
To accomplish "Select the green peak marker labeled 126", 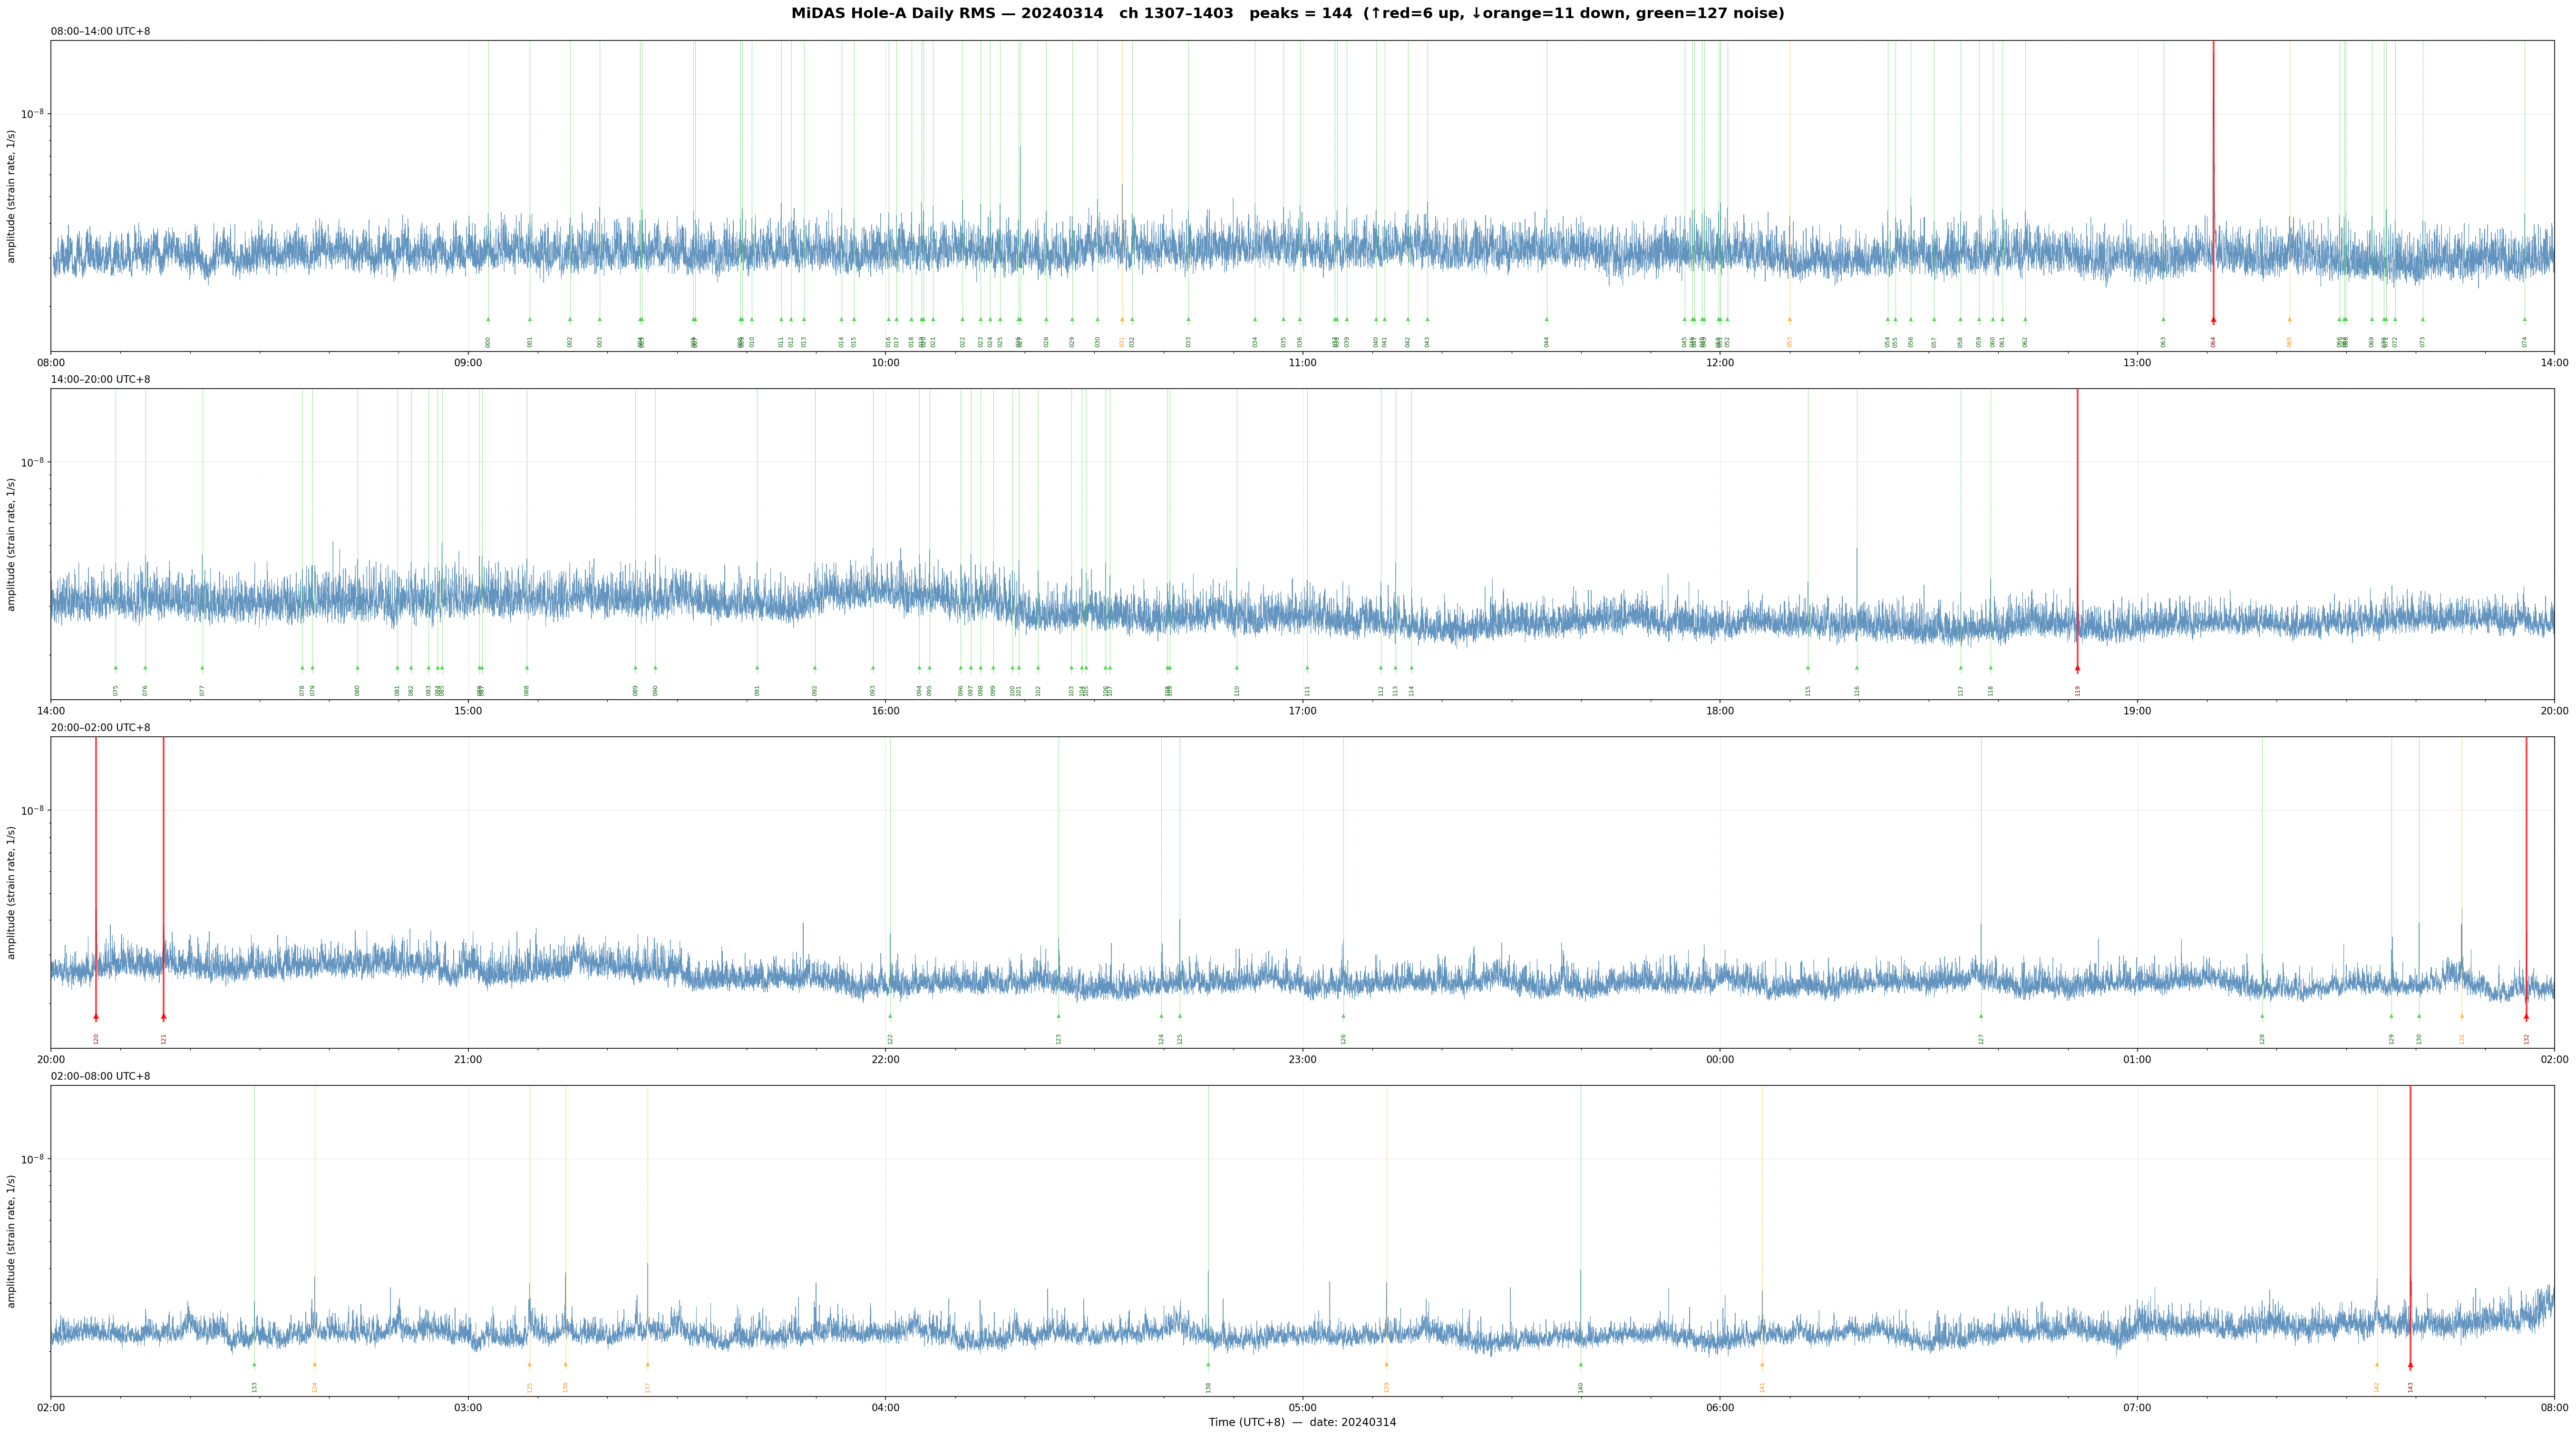I will pos(1343,1016).
